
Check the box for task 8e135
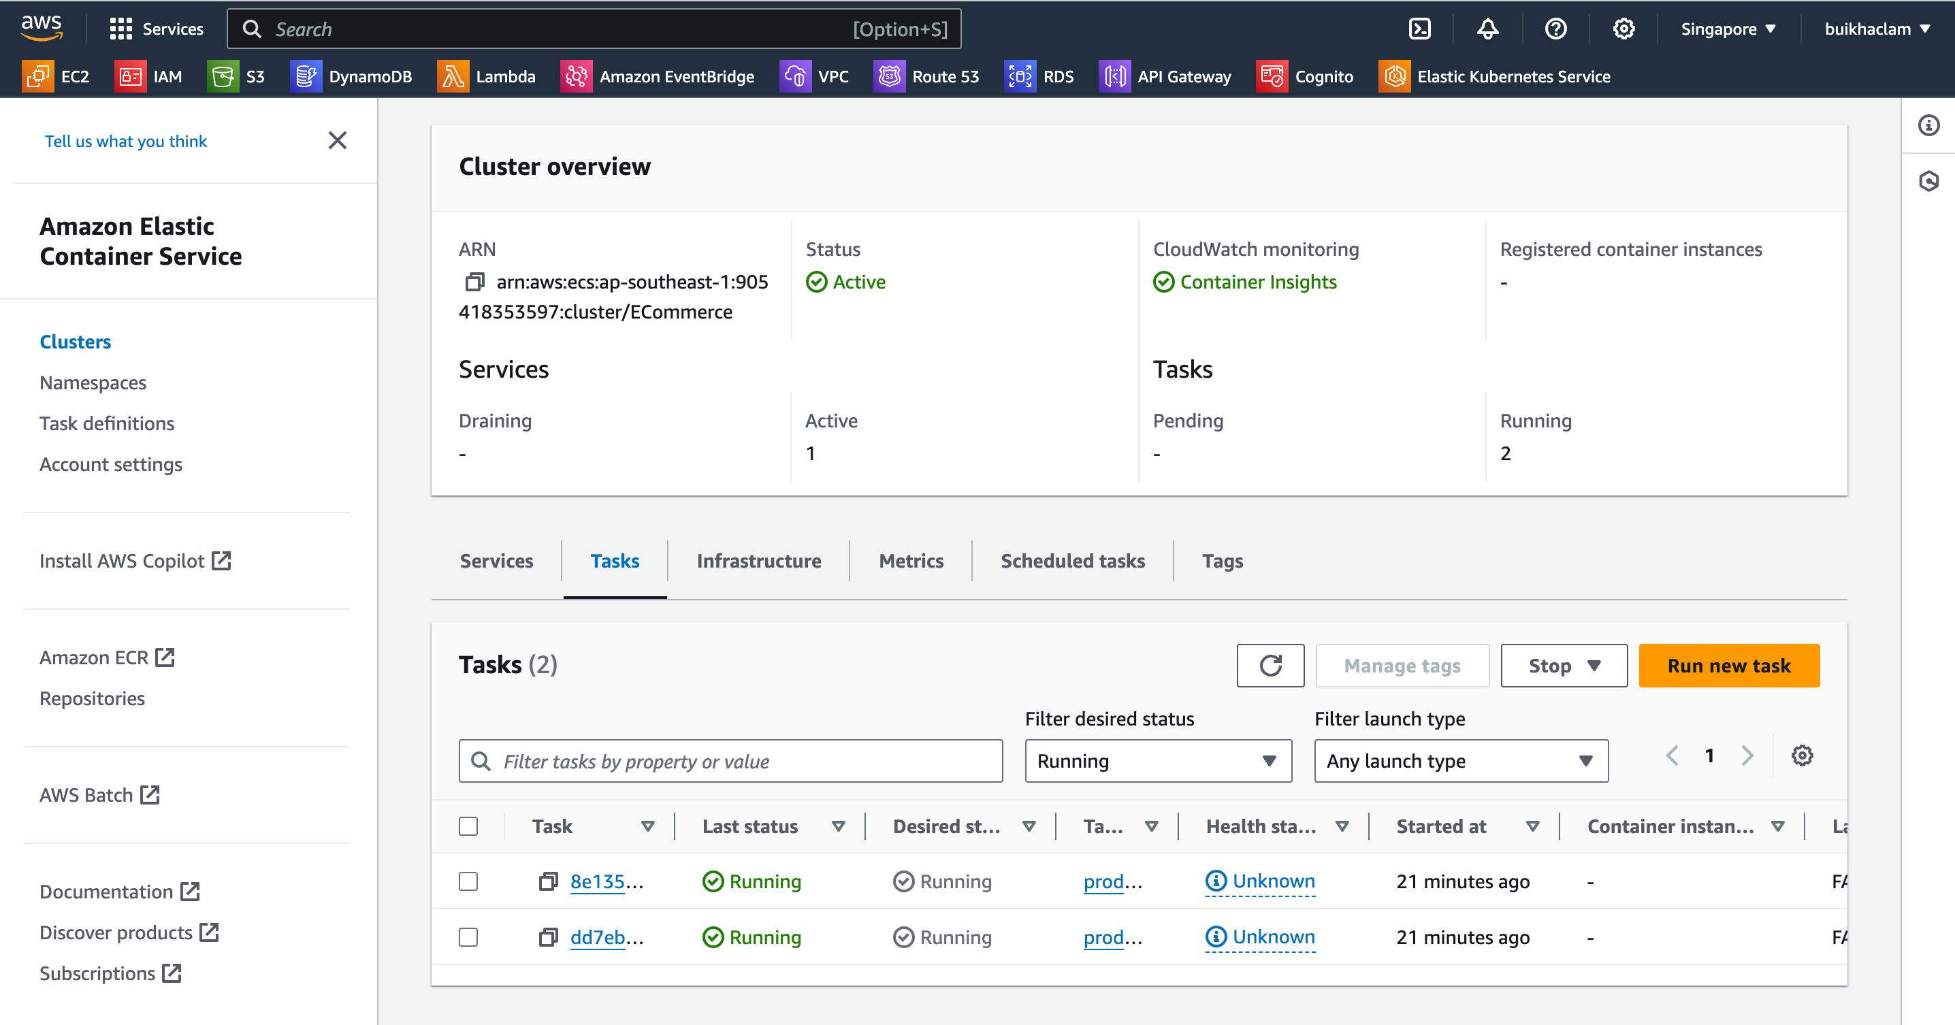tap(468, 881)
